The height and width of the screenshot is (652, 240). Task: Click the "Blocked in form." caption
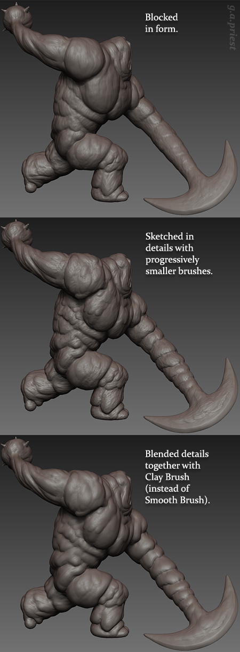tap(162, 24)
